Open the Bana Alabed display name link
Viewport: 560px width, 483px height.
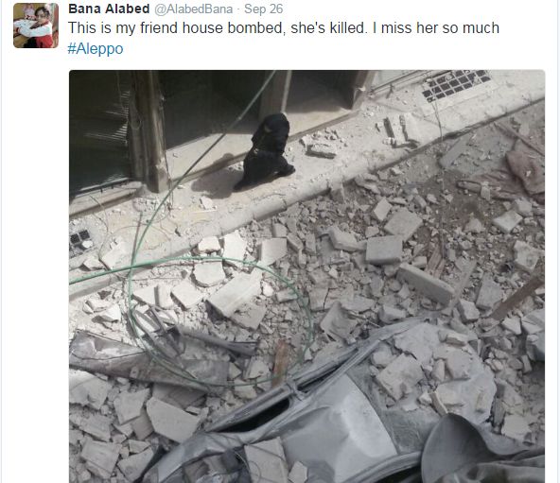click(109, 9)
